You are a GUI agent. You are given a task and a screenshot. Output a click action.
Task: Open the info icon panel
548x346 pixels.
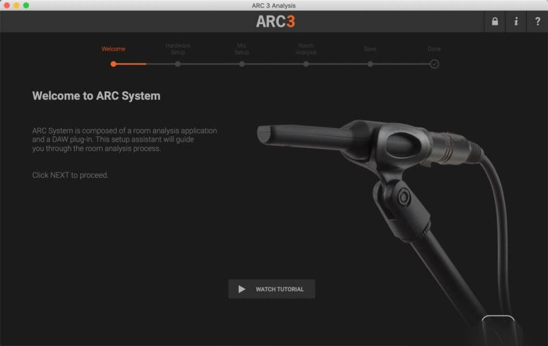[x=516, y=21]
